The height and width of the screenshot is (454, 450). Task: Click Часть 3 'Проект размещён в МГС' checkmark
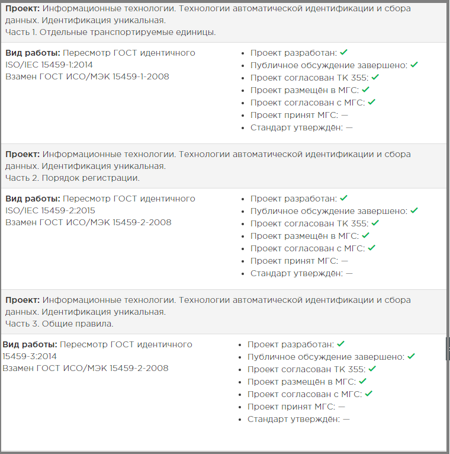362,381
